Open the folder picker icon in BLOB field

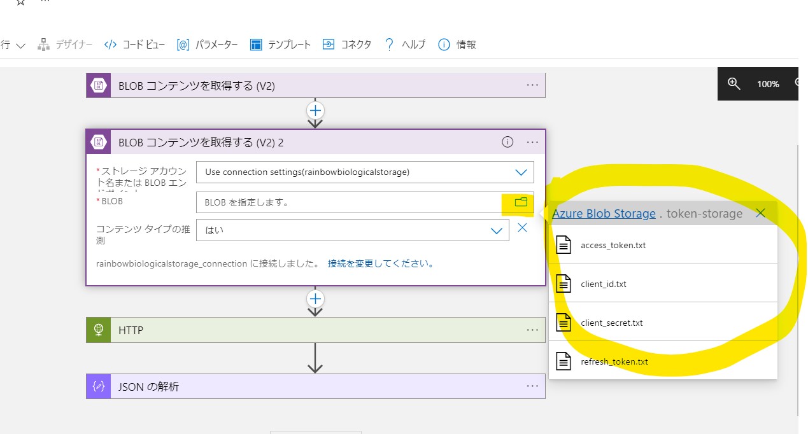(521, 202)
